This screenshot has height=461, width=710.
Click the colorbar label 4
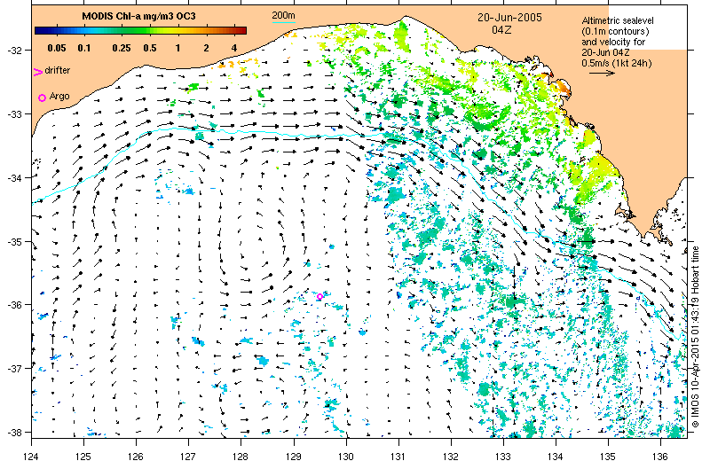234,48
